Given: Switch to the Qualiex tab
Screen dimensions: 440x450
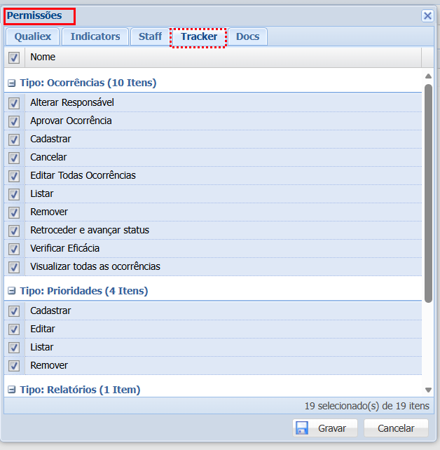Looking at the screenshot, I should (32, 36).
